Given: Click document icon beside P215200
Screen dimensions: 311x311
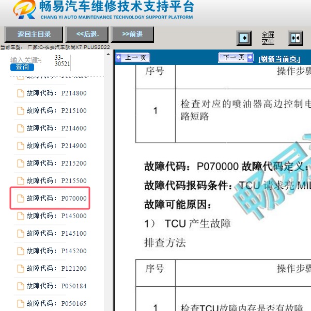Looking at the screenshot, I should [x=21, y=163].
